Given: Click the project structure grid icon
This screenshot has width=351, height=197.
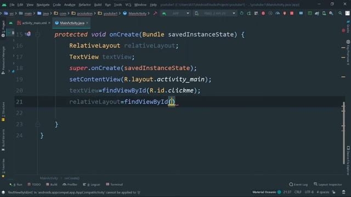Looking at the screenshot, I should 301,13.
